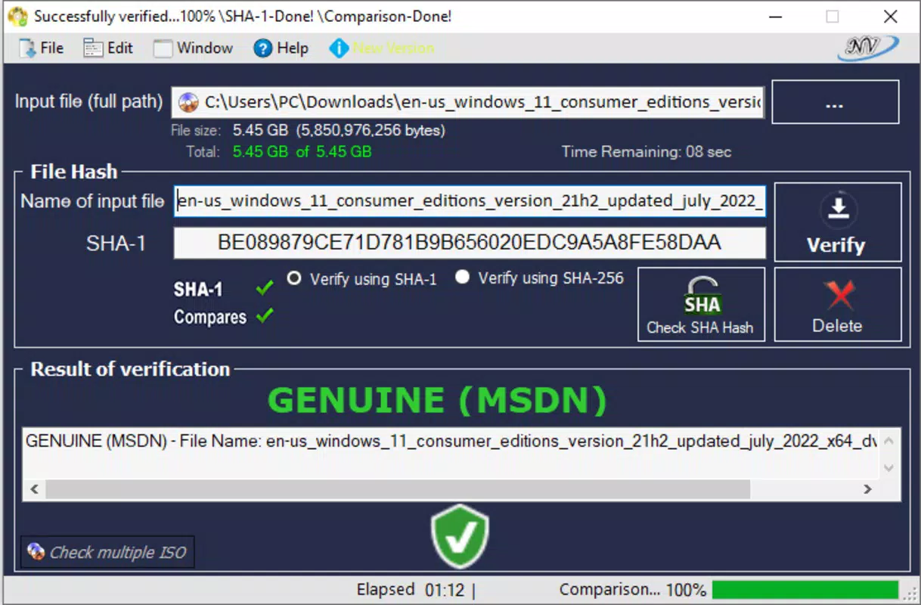Click the green comparison progress bar
Image resolution: width=921 pixels, height=605 pixels.
coord(805,590)
